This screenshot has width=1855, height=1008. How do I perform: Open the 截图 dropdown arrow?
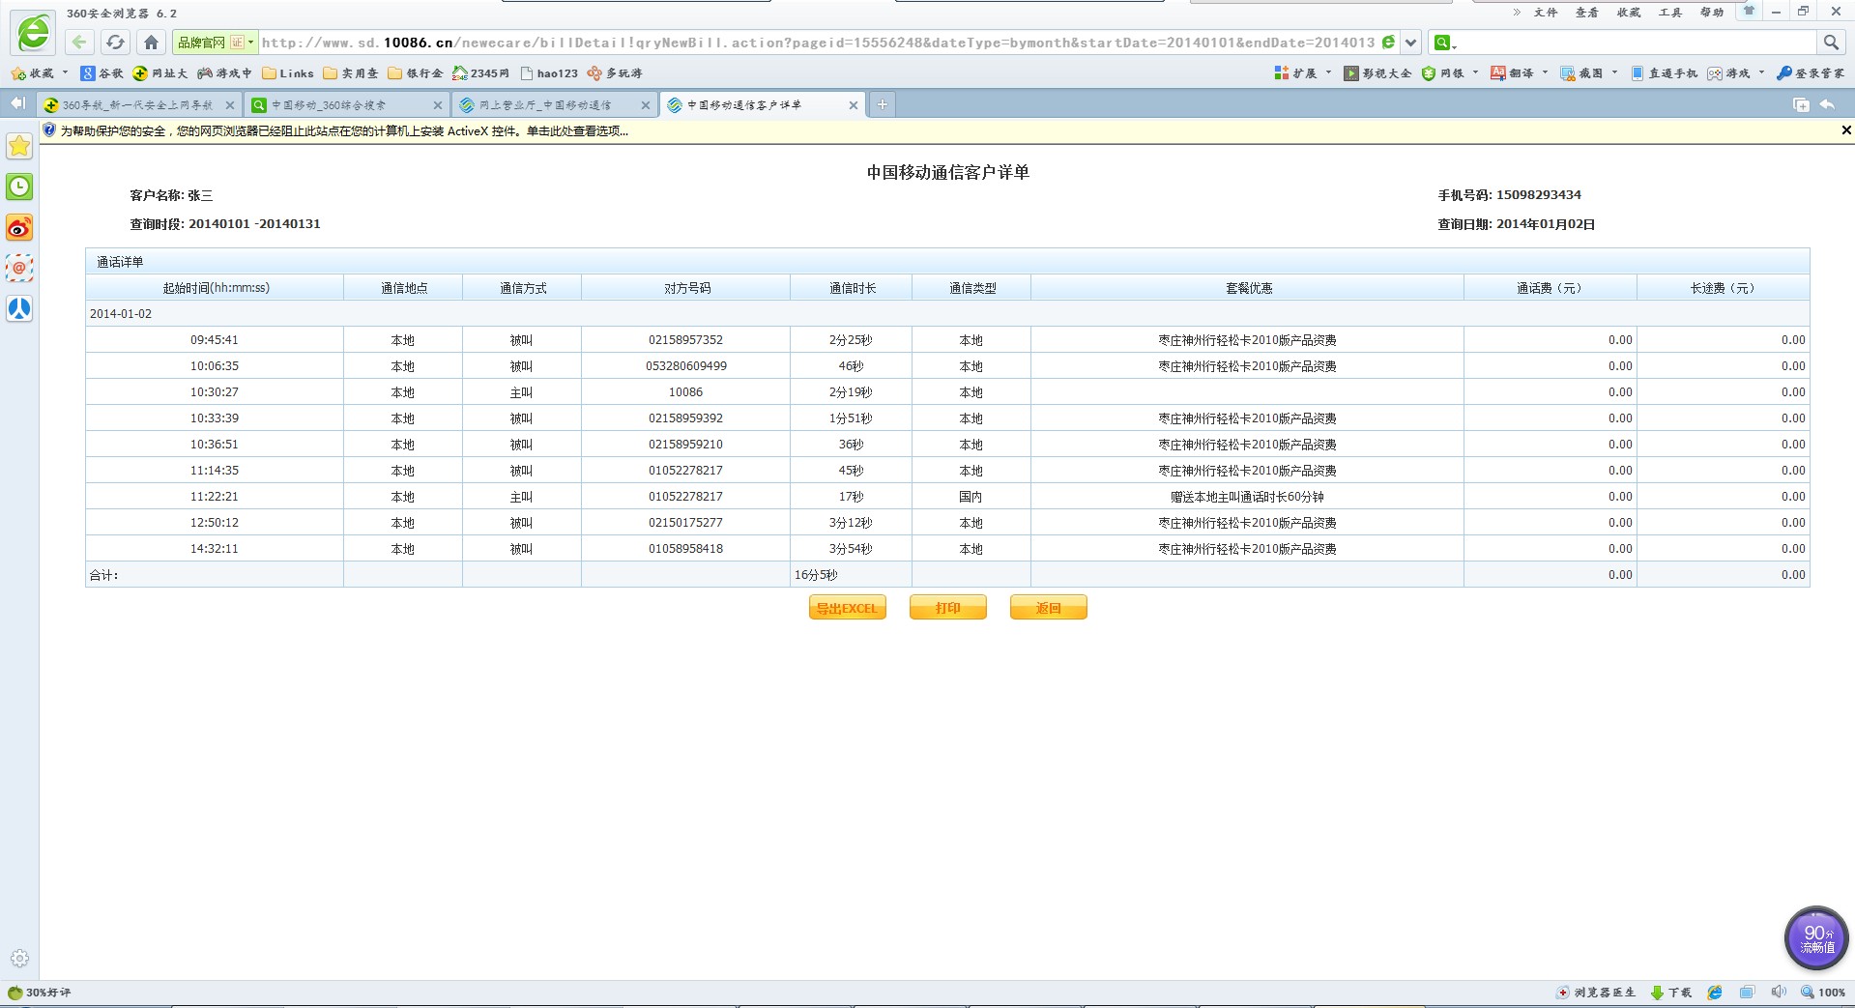pyautogui.click(x=1614, y=73)
